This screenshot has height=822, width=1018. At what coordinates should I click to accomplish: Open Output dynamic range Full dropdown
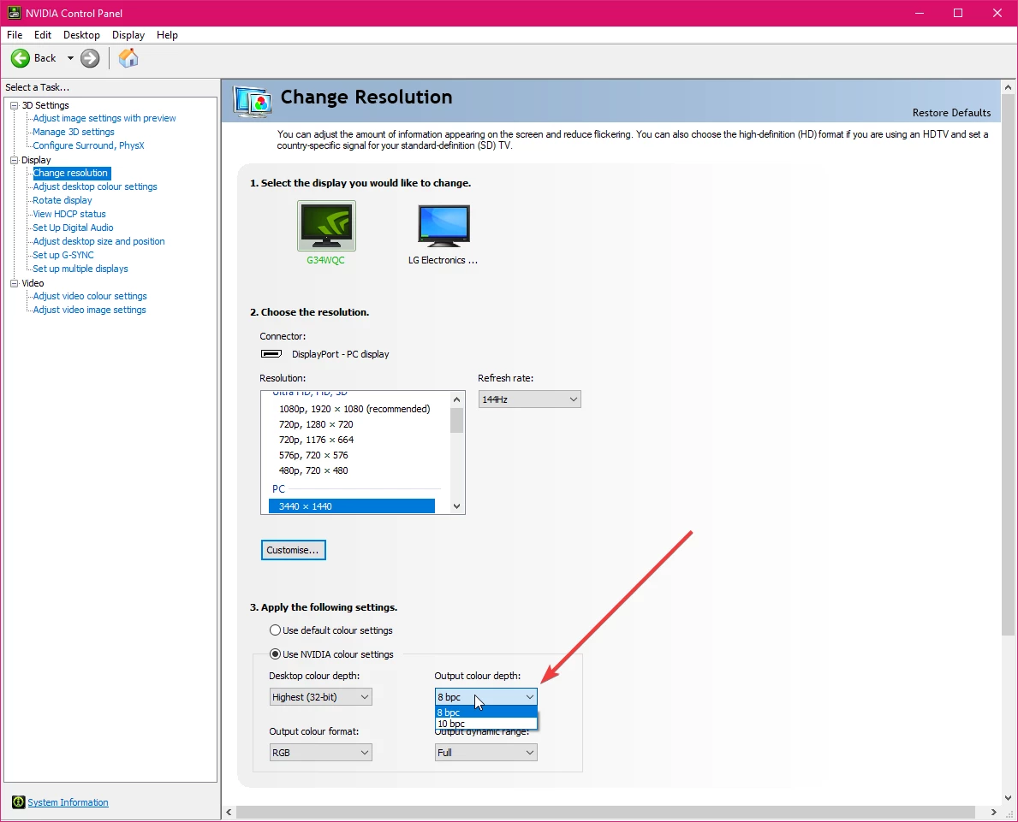[485, 753]
